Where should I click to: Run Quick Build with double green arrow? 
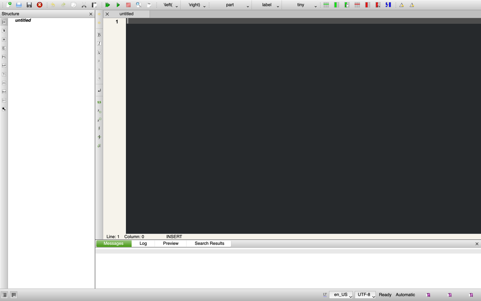[x=108, y=5]
